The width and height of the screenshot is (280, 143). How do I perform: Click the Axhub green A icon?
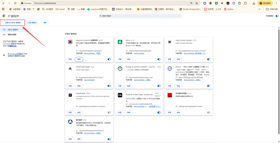click(120, 42)
